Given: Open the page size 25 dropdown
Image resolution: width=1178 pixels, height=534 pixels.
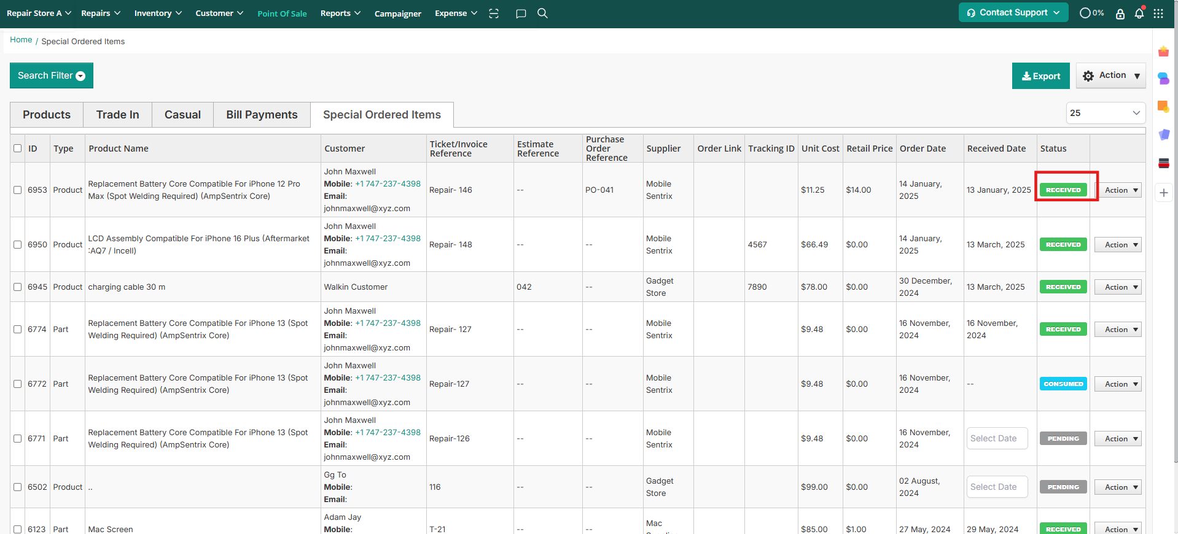Looking at the screenshot, I should [1106, 113].
